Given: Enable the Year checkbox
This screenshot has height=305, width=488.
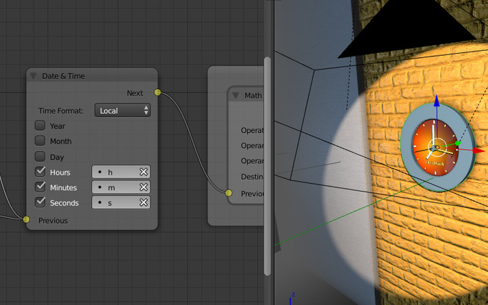Looking at the screenshot, I should point(40,126).
